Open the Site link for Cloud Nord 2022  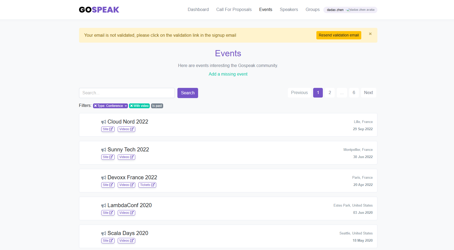pos(108,129)
